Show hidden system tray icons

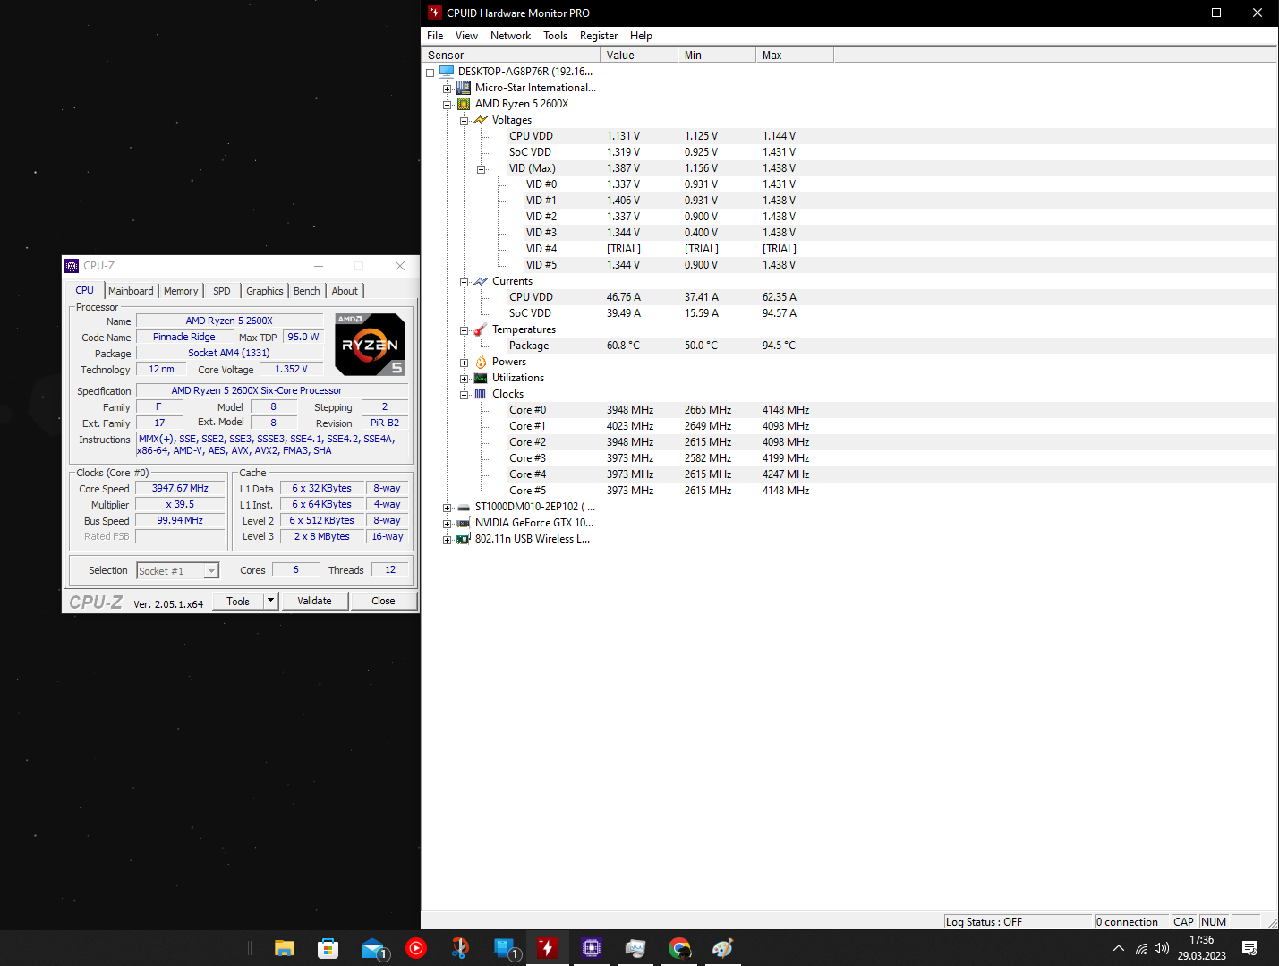[1118, 948]
